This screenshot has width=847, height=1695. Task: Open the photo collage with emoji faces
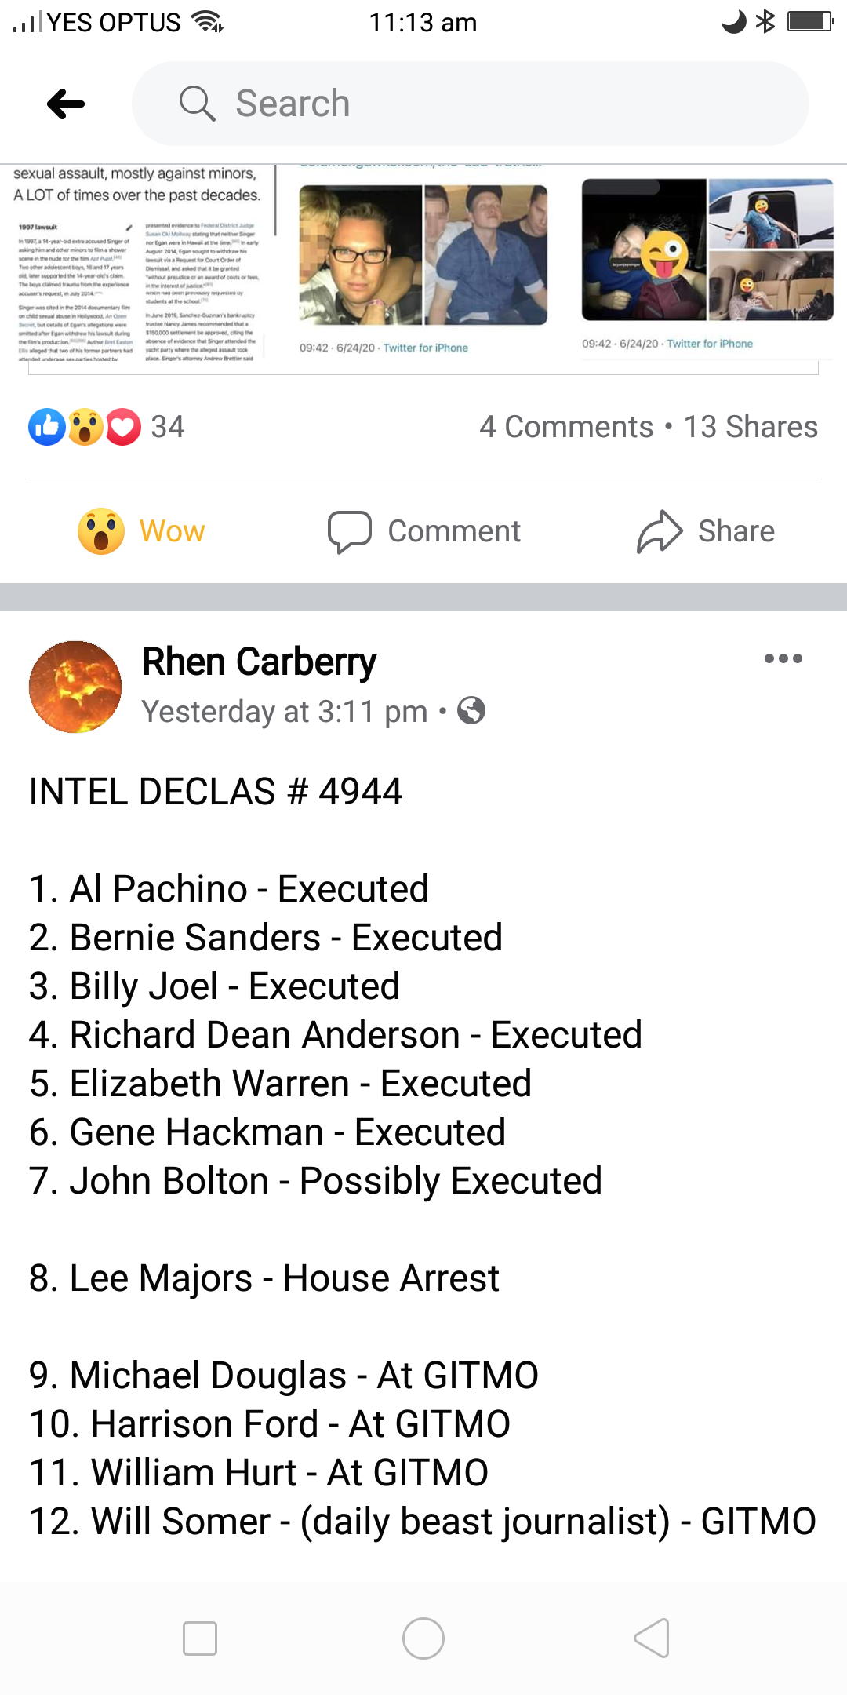pyautogui.click(x=707, y=250)
